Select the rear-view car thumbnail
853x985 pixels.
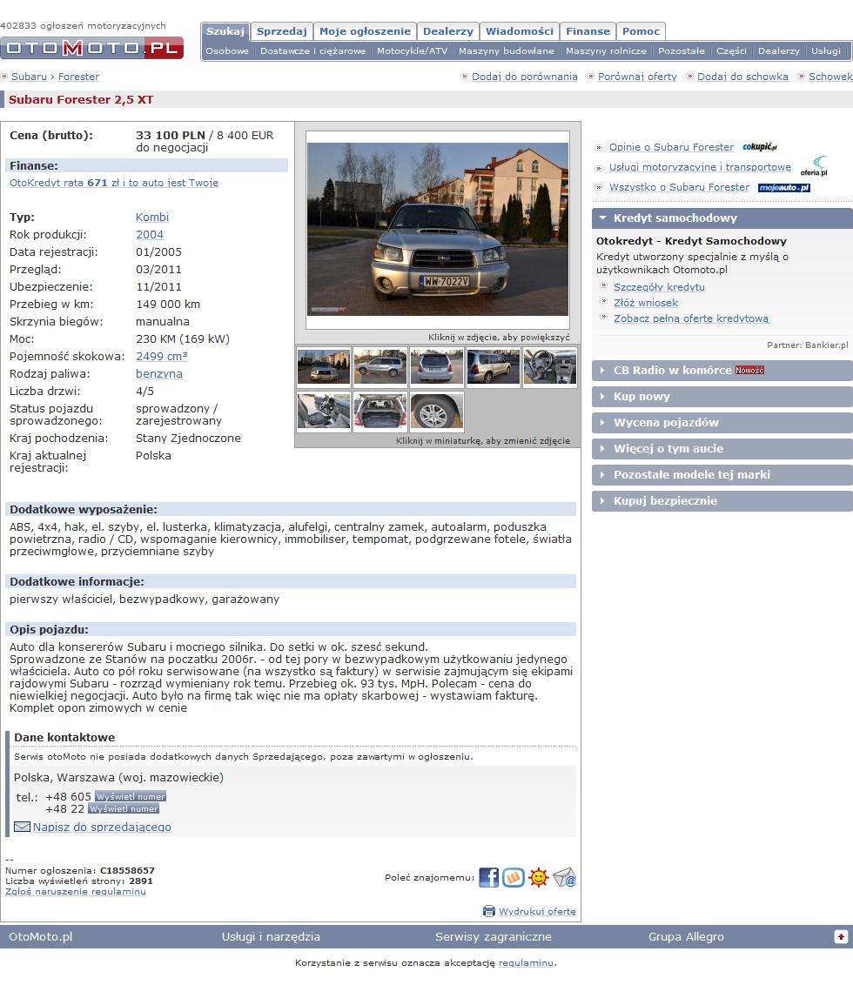point(437,367)
